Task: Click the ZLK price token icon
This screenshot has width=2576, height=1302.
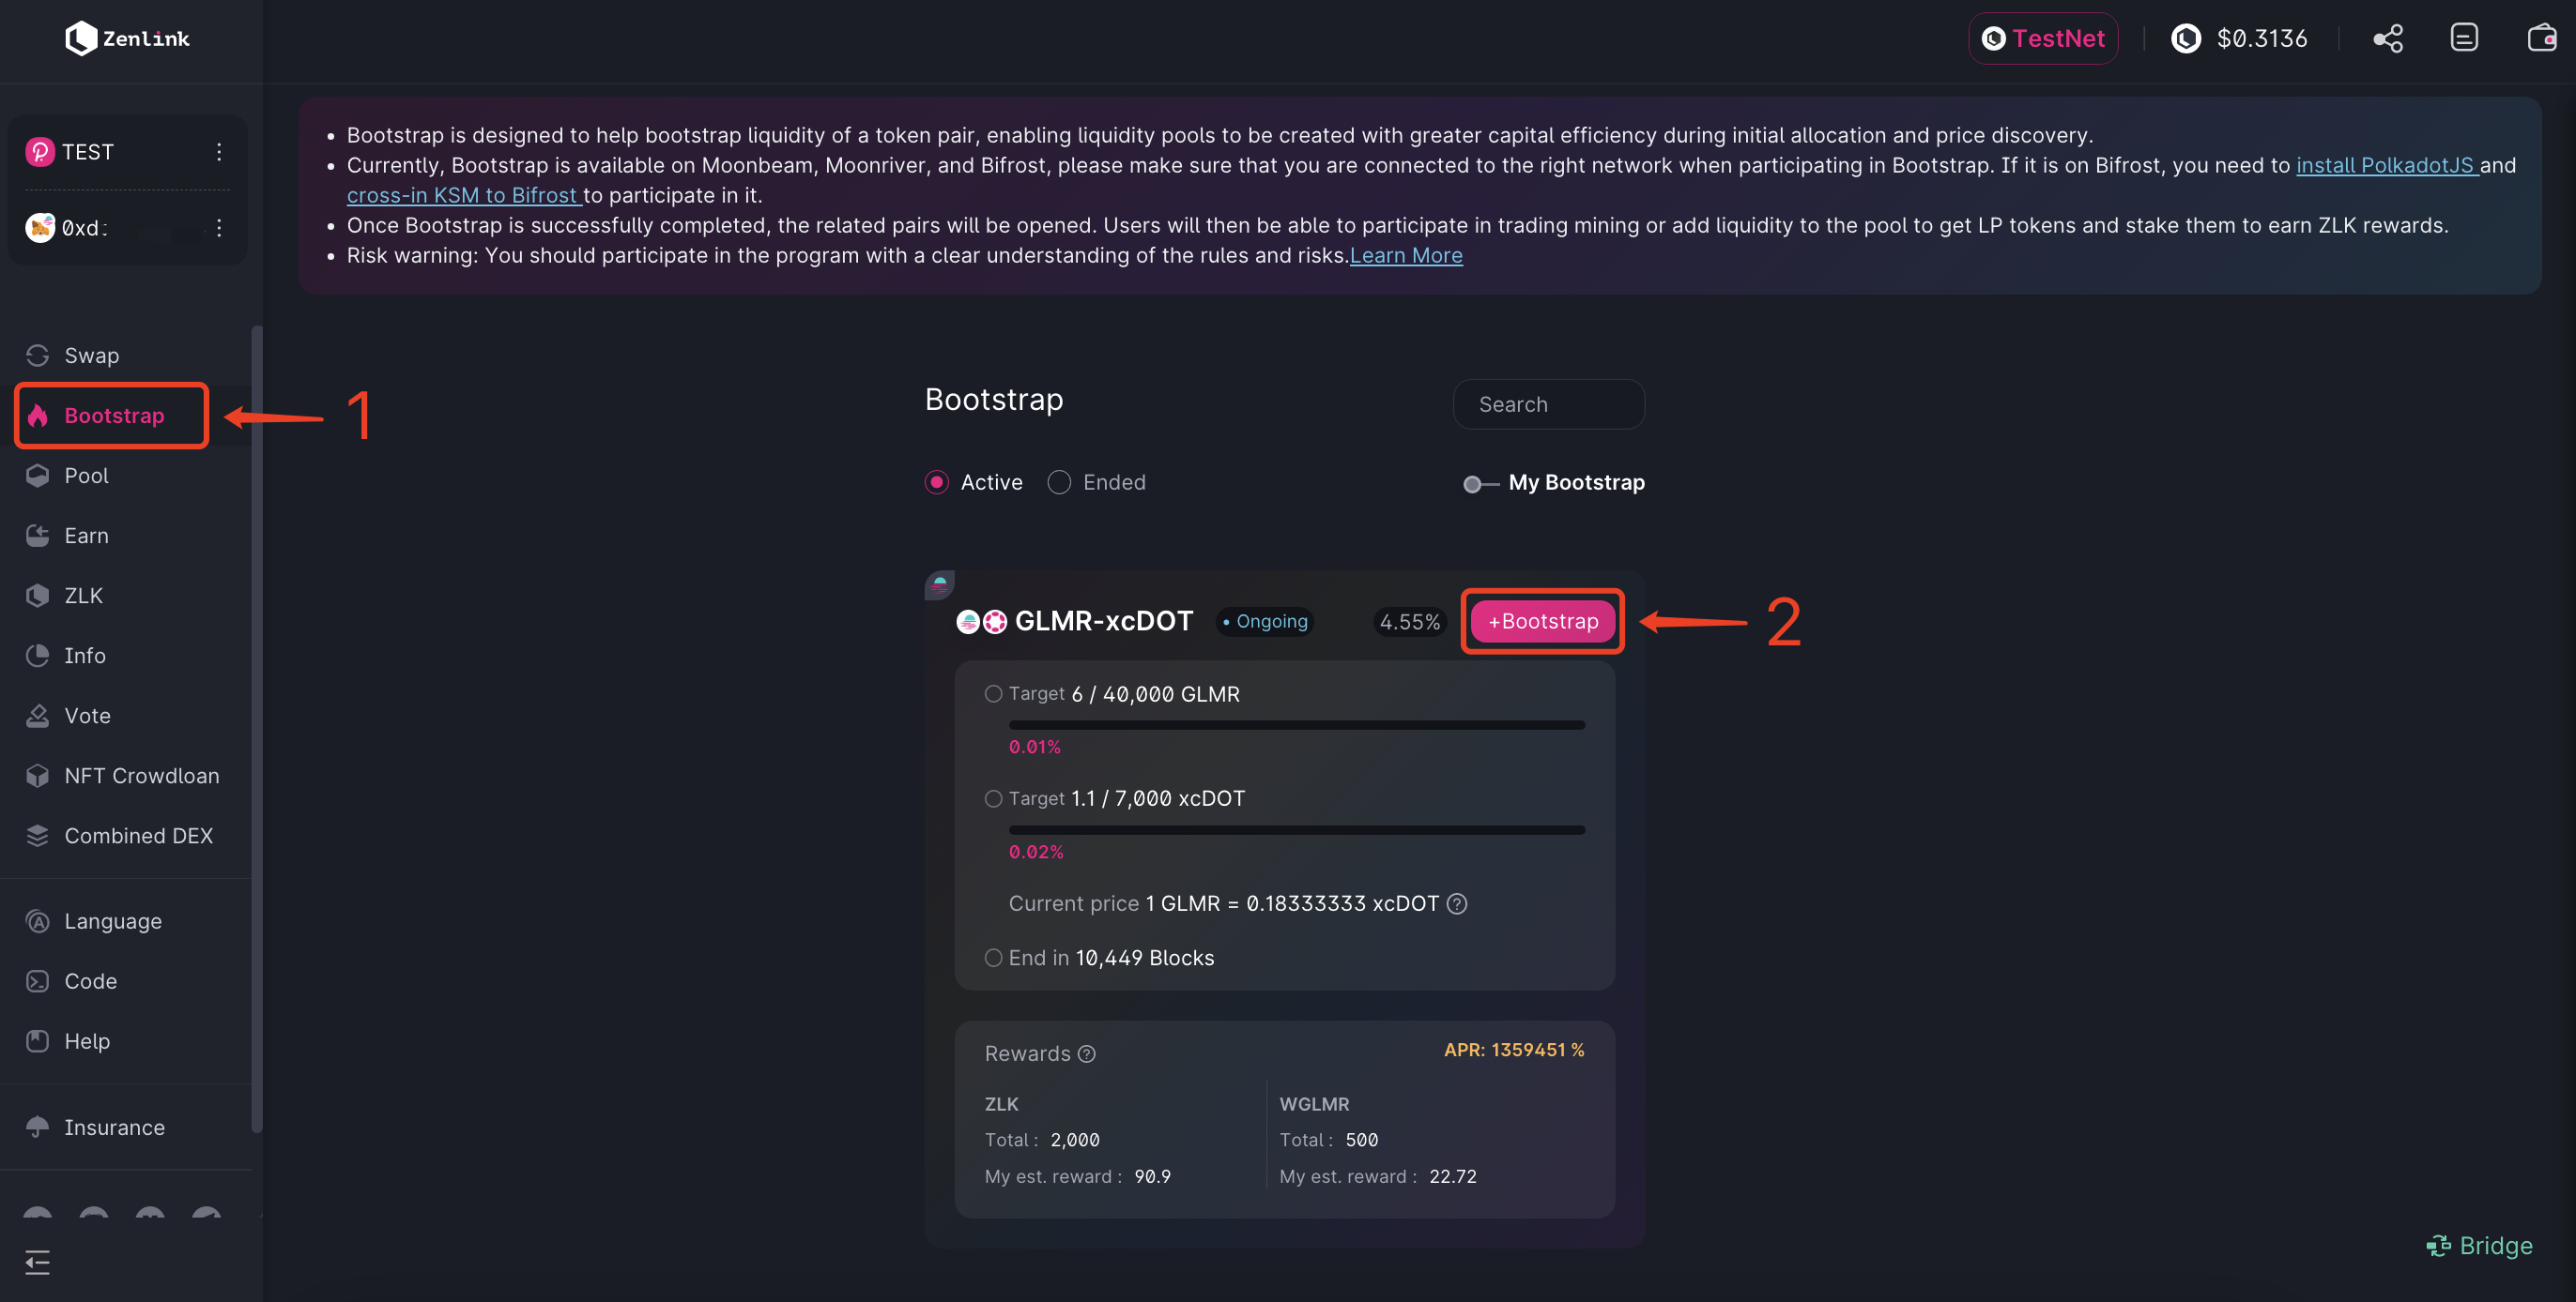Action: point(2186,38)
